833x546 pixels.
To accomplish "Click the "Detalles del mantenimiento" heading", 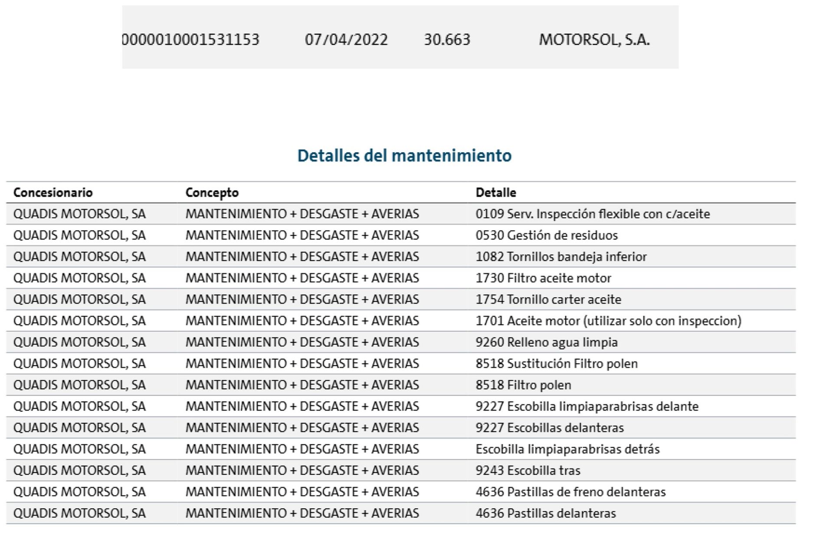I will click(x=404, y=156).
